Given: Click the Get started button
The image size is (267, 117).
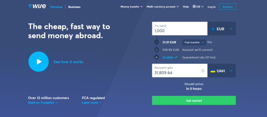Looking at the screenshot, I should coord(194,100).
